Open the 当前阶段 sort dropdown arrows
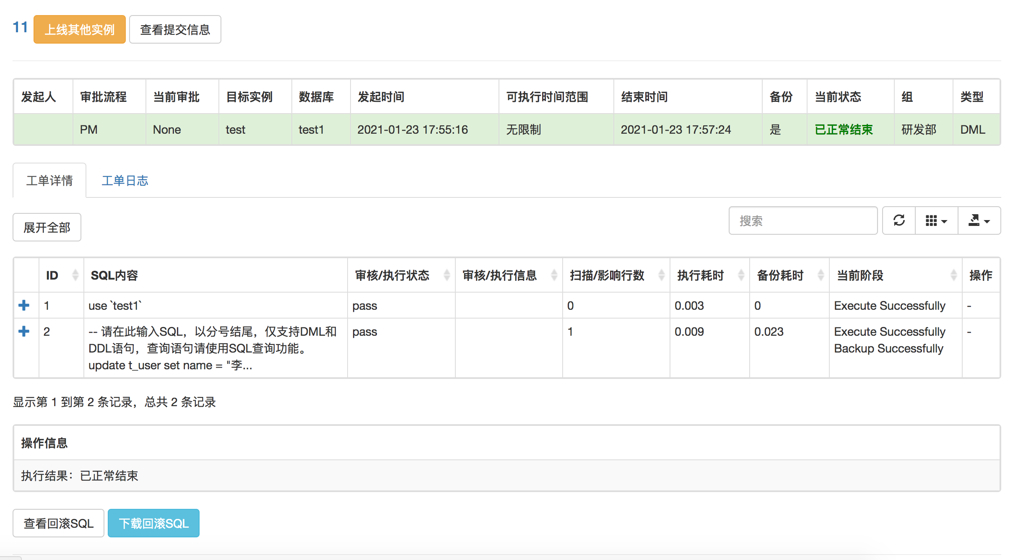The image size is (1018, 560). (953, 275)
